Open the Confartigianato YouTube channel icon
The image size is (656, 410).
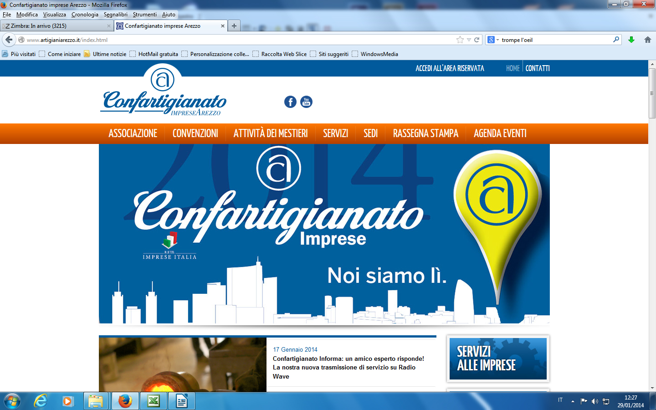pos(306,102)
